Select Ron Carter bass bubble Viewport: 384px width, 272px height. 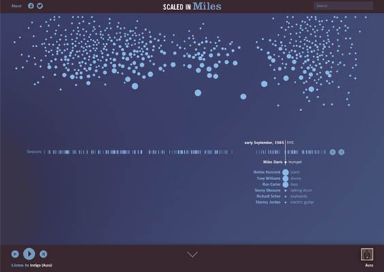click(285, 184)
